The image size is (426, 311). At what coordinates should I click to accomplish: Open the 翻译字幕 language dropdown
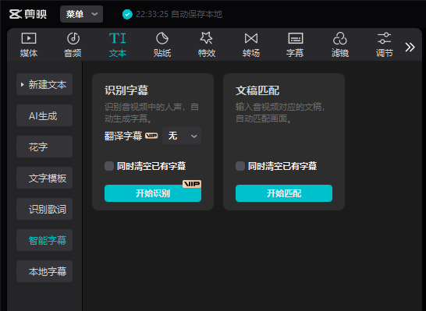tap(182, 136)
